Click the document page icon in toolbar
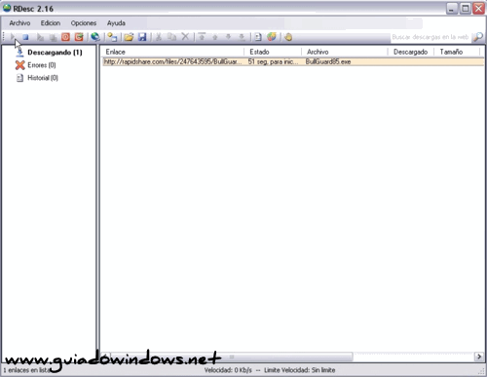The image size is (487, 377). [258, 37]
